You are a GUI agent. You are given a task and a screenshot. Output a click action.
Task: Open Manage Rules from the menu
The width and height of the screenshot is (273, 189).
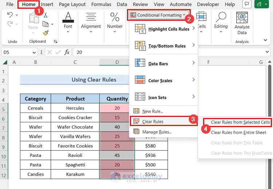point(164,132)
